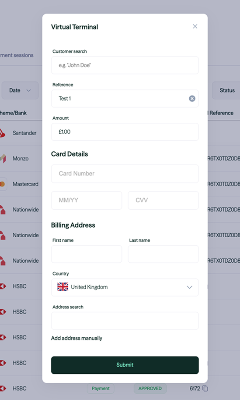Click the Mastercard logo icon
This screenshot has height=400, width=240.
(x=3, y=184)
